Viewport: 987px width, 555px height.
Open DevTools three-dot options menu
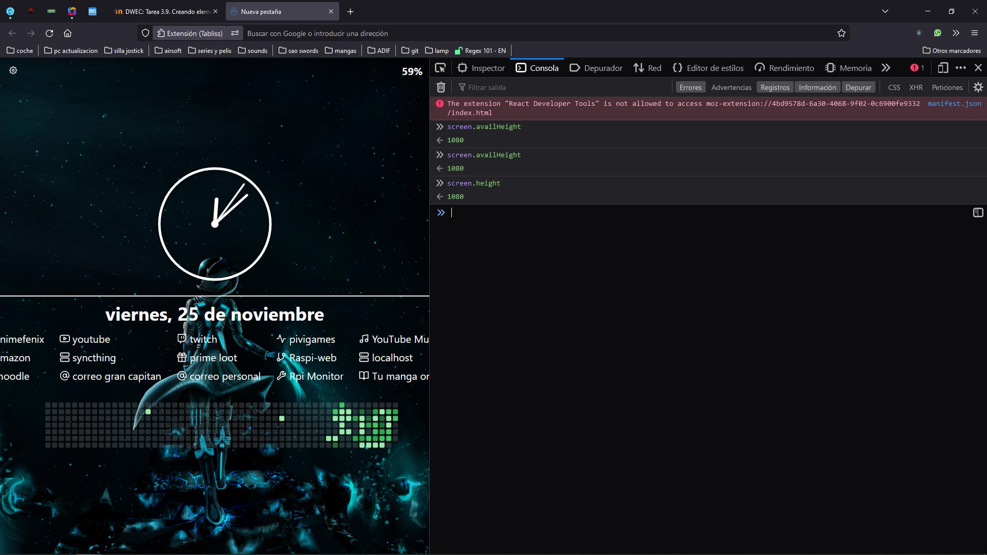(x=960, y=68)
